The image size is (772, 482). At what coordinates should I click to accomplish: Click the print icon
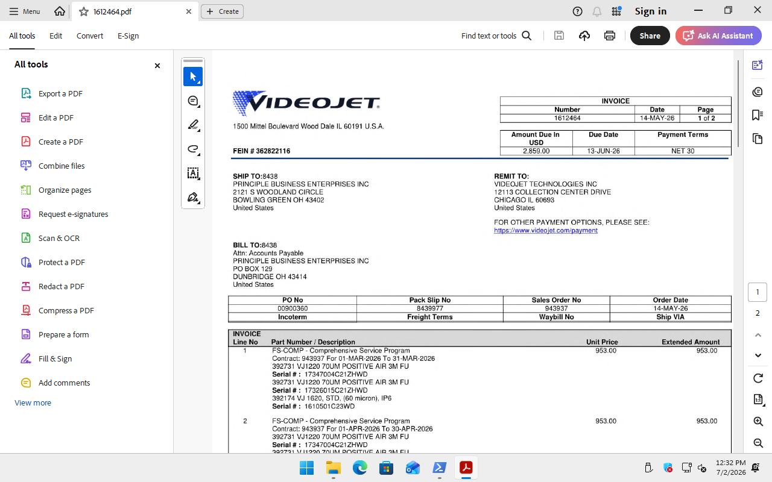(610, 36)
